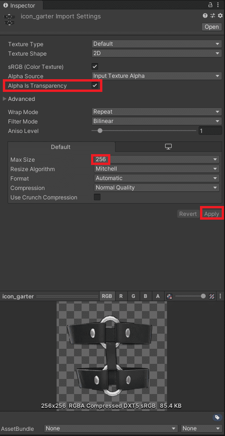
Task: Open the Wrap Mode dropdown
Action: [x=157, y=112]
